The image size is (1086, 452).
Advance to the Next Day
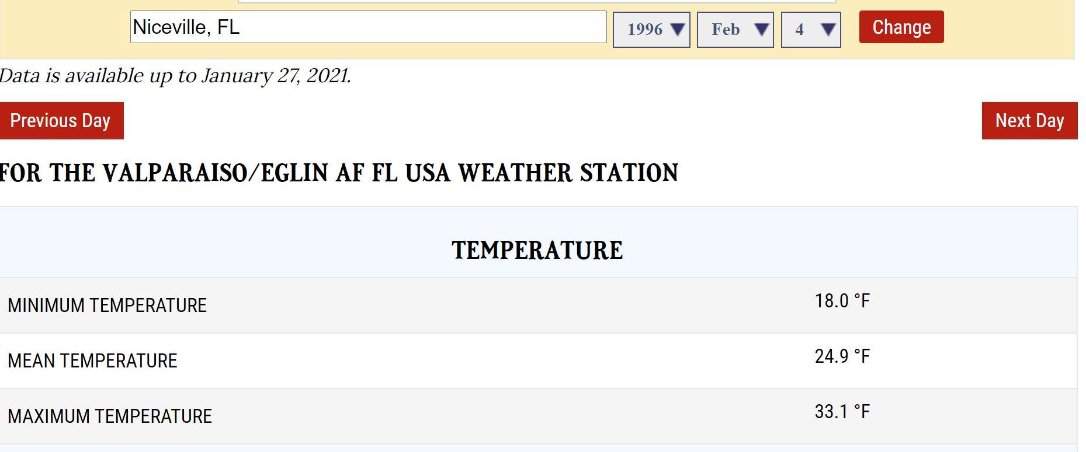(x=1029, y=121)
